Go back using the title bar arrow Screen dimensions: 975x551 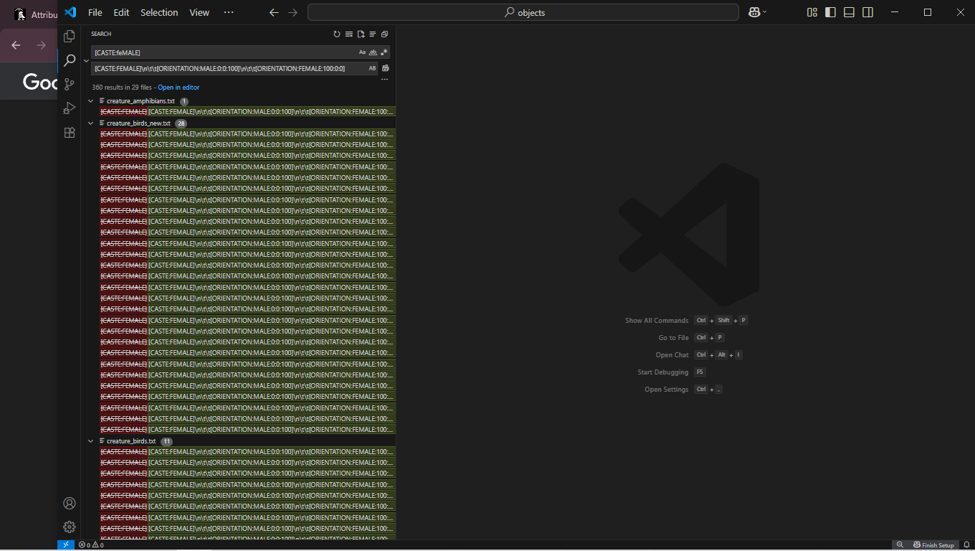coord(274,12)
